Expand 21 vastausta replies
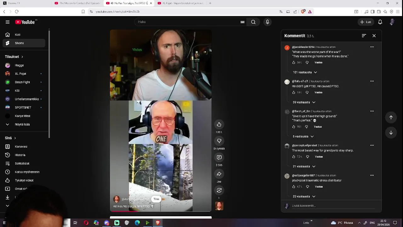 tap(304, 166)
